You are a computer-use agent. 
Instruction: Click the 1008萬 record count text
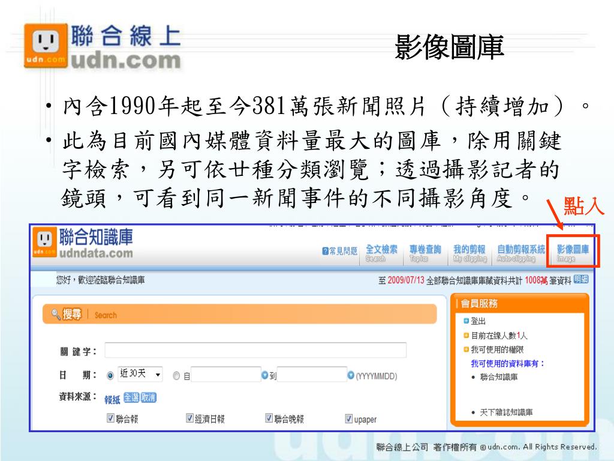click(536, 280)
